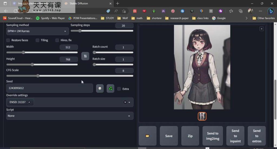Screen dimensions: 277x149
Task: Open the Script dropdown
Action: click(x=70, y=116)
